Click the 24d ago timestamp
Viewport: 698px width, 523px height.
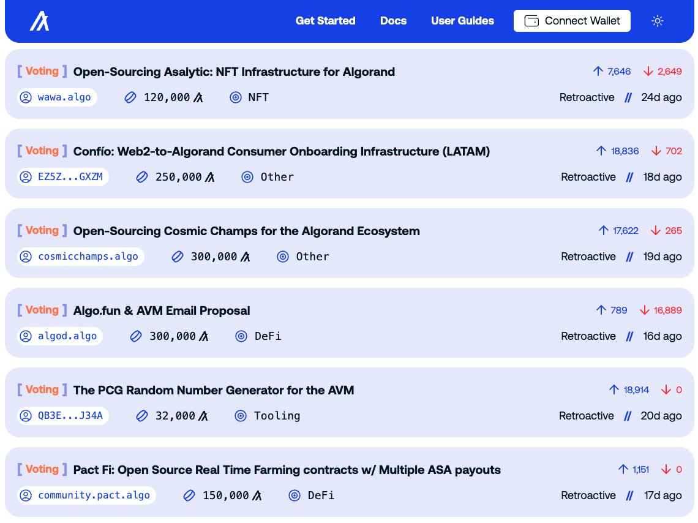click(661, 97)
